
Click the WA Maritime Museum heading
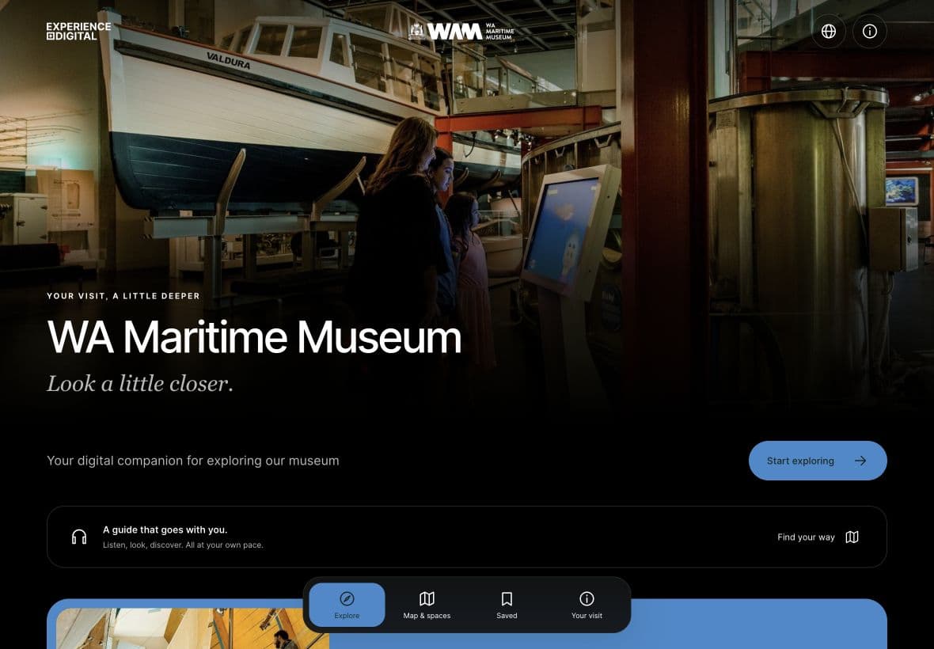click(x=254, y=337)
